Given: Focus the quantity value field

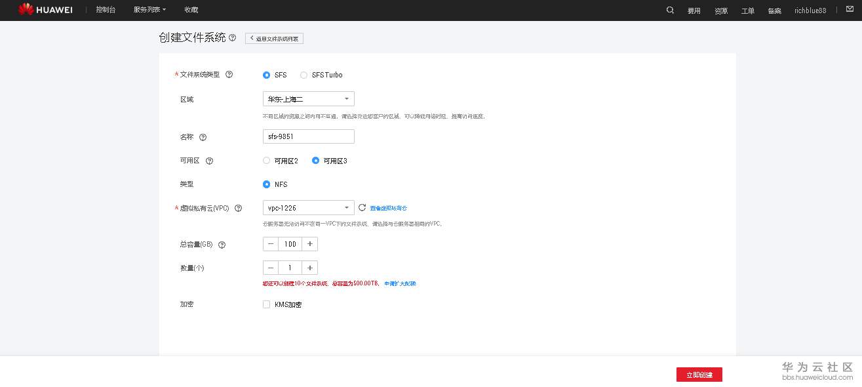Looking at the screenshot, I should (x=290, y=268).
